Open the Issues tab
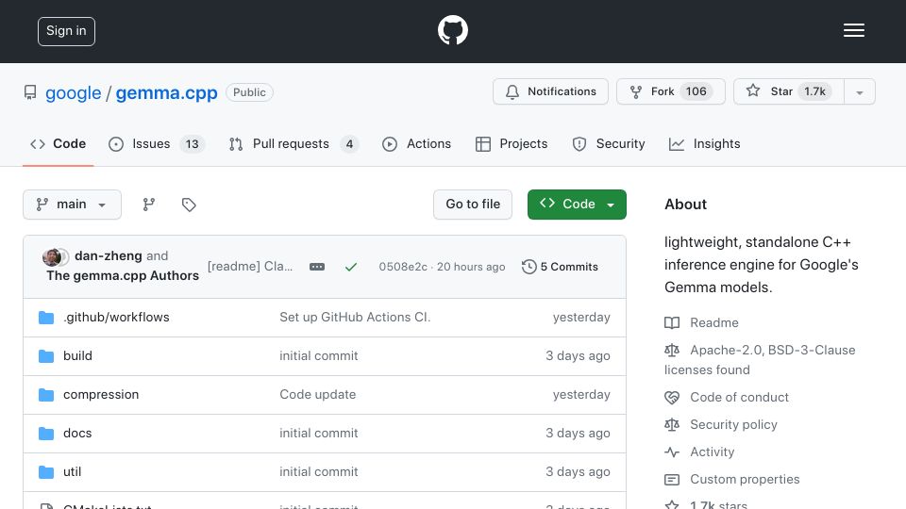Viewport: 906px width, 509px height. click(157, 143)
